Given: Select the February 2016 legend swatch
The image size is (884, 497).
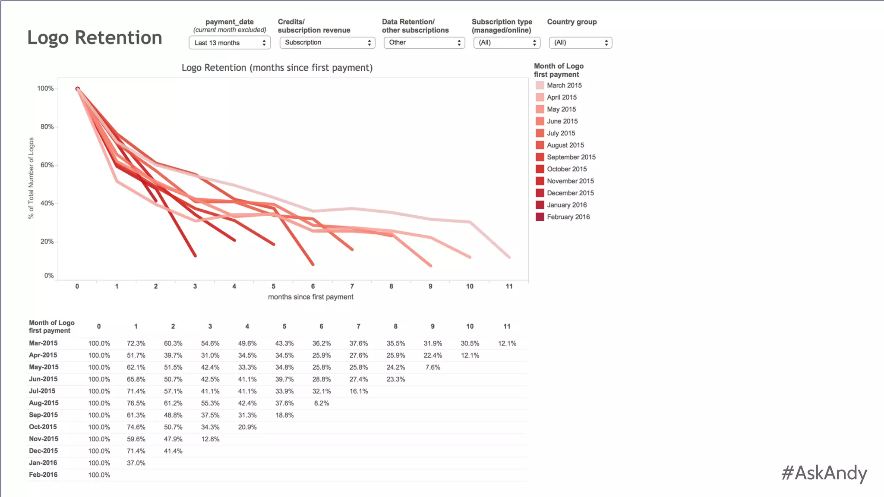Looking at the screenshot, I should coord(540,217).
